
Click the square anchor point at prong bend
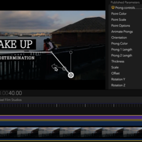point(51,52)
